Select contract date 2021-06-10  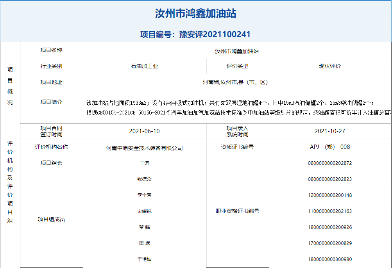tap(145, 131)
